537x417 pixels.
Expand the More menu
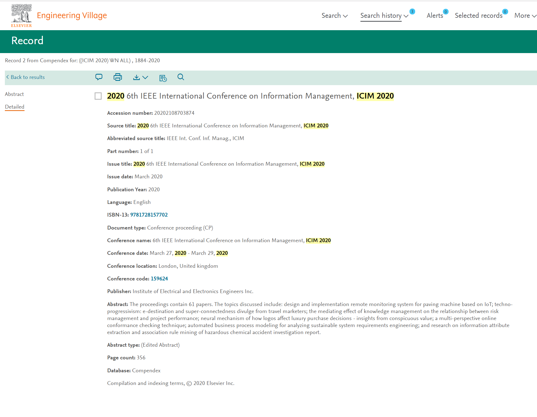(525, 16)
